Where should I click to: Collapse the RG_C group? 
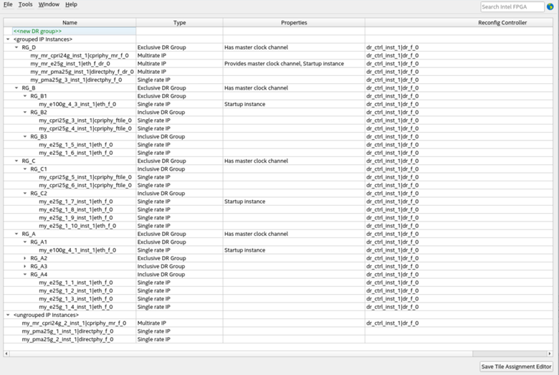coord(16,161)
